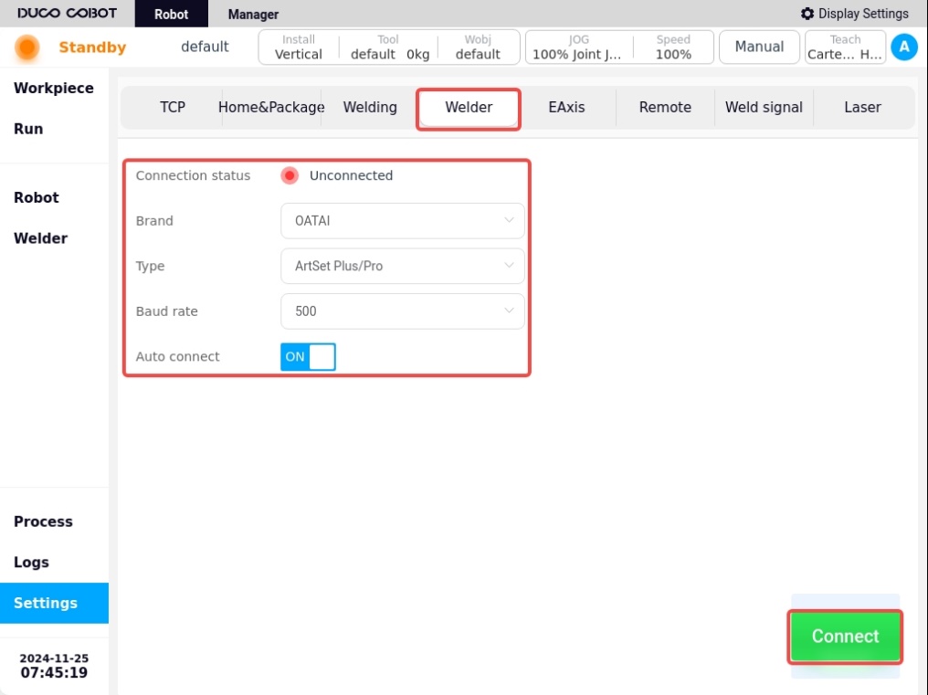The width and height of the screenshot is (928, 695).
Task: Click the DUCO COBOT logo
Action: [x=67, y=13]
